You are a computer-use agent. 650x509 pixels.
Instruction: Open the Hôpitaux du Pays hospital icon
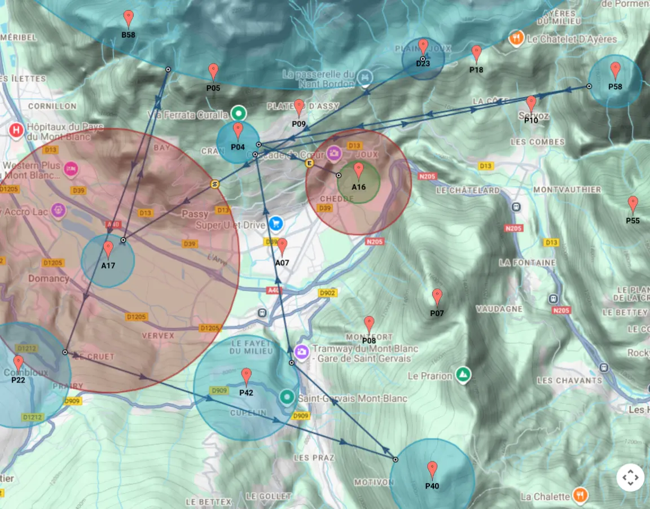click(16, 130)
